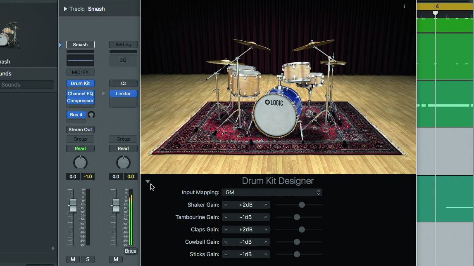The height and width of the screenshot is (266, 474).
Task: Increase Cowbell Gain with up arrow
Action: click(266, 242)
